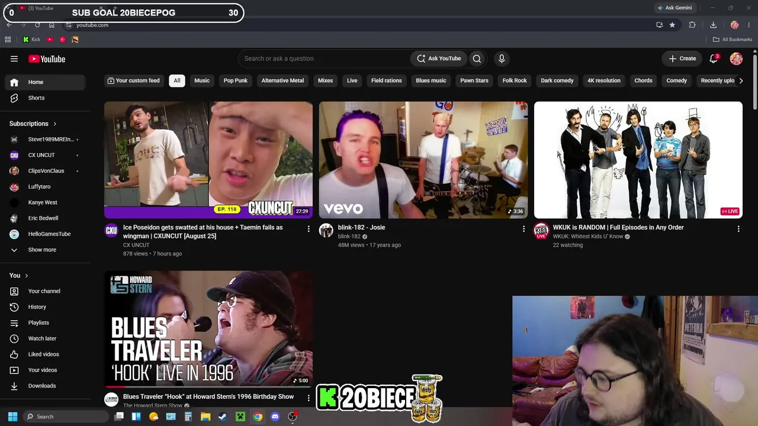
Task: Select the Alternative Metal filter chip
Action: click(x=282, y=80)
